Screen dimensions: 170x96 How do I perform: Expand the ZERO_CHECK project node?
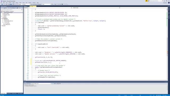pos(3,15)
